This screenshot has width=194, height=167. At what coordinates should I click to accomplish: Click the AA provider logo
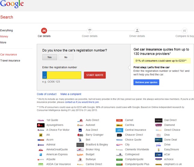point(41,135)
